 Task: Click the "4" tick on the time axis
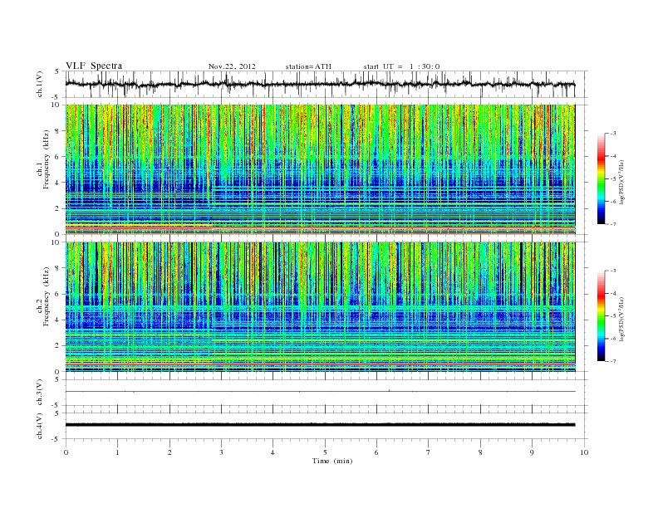(x=273, y=452)
